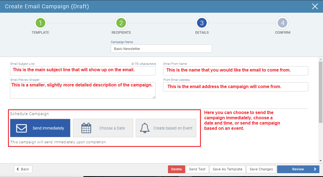Go to step 1 Template circle
This screenshot has width=323, height=177.
point(40,23)
